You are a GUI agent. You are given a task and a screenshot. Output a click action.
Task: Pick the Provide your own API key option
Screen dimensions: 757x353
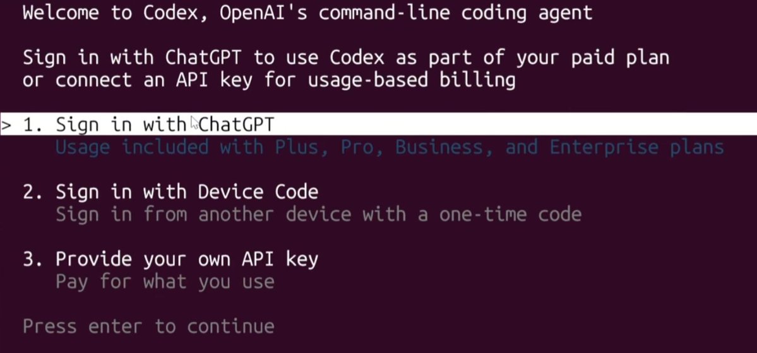pos(187,260)
